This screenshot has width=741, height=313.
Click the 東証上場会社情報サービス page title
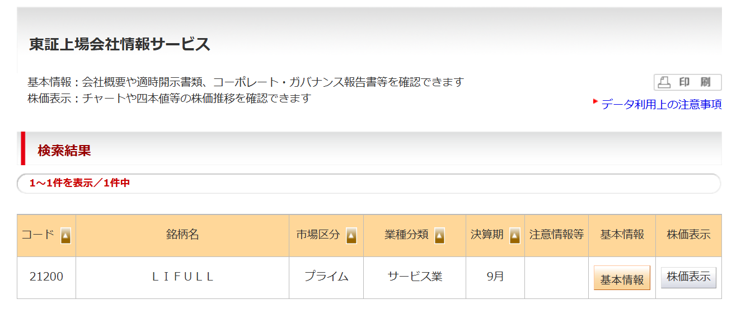pyautogui.click(x=120, y=44)
